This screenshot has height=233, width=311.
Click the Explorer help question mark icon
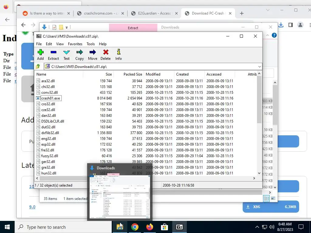pyautogui.click(x=274, y=35)
